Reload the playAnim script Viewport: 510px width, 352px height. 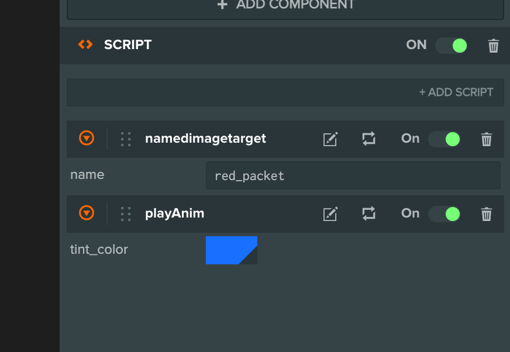click(x=368, y=214)
